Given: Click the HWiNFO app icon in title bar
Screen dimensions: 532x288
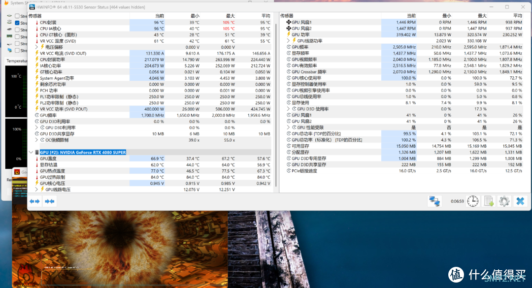Looking at the screenshot, I should (32, 7).
